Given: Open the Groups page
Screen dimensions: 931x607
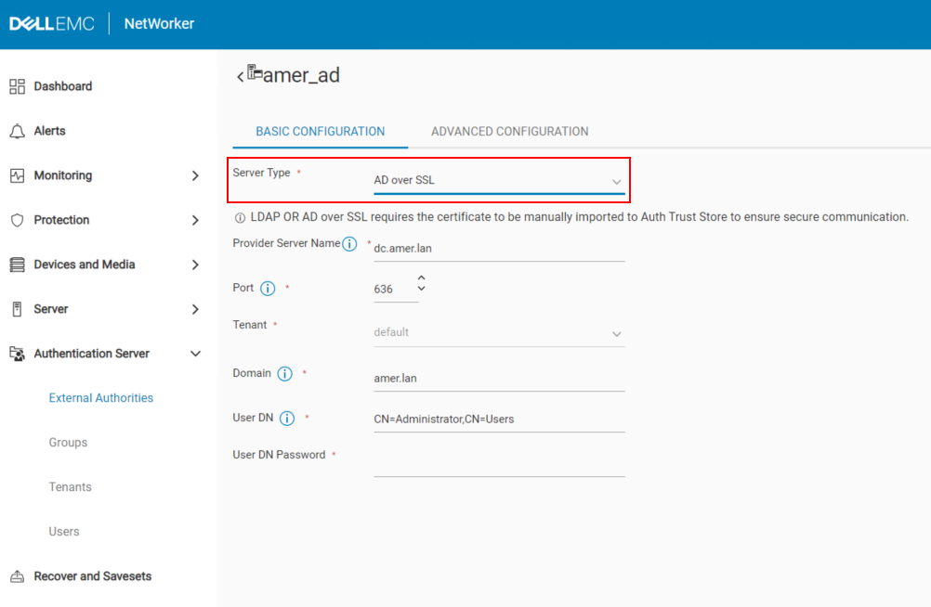Looking at the screenshot, I should pyautogui.click(x=68, y=442).
